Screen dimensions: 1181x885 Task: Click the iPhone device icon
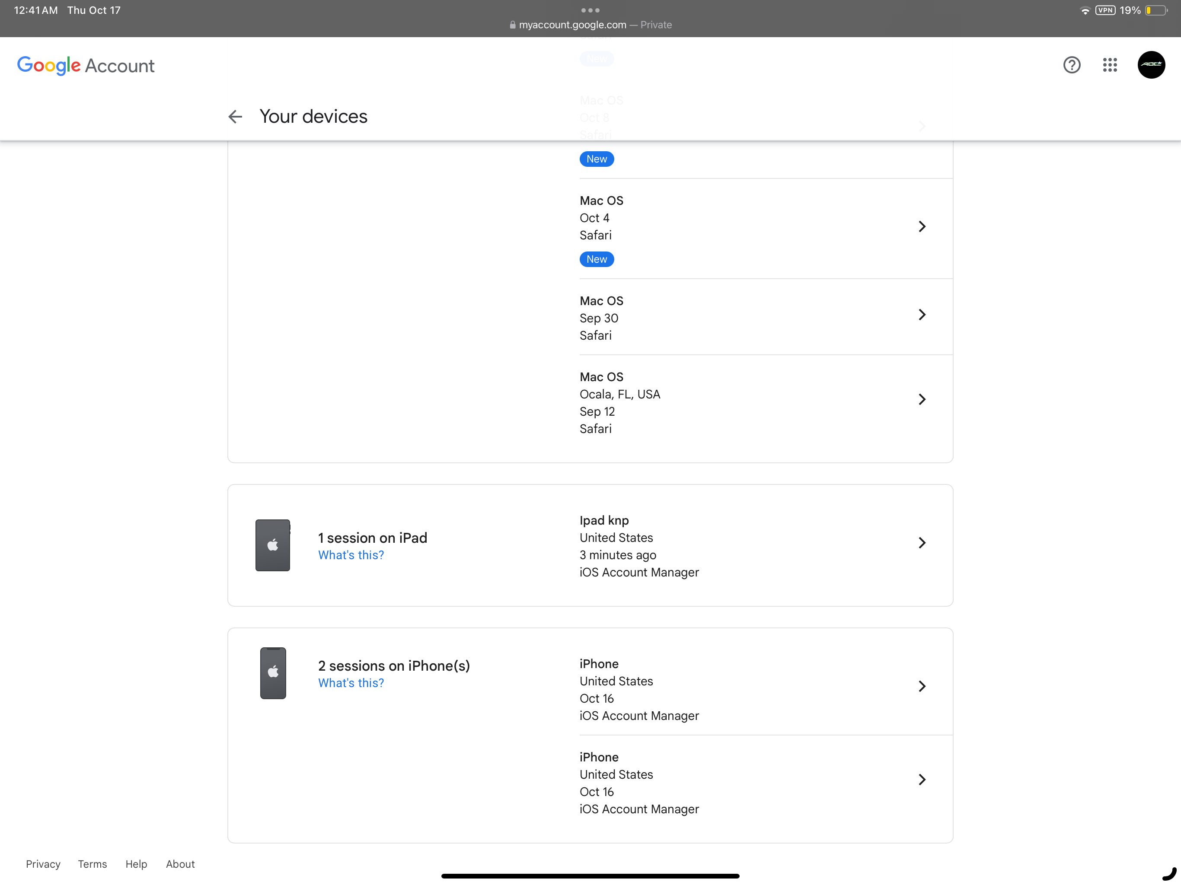point(273,672)
